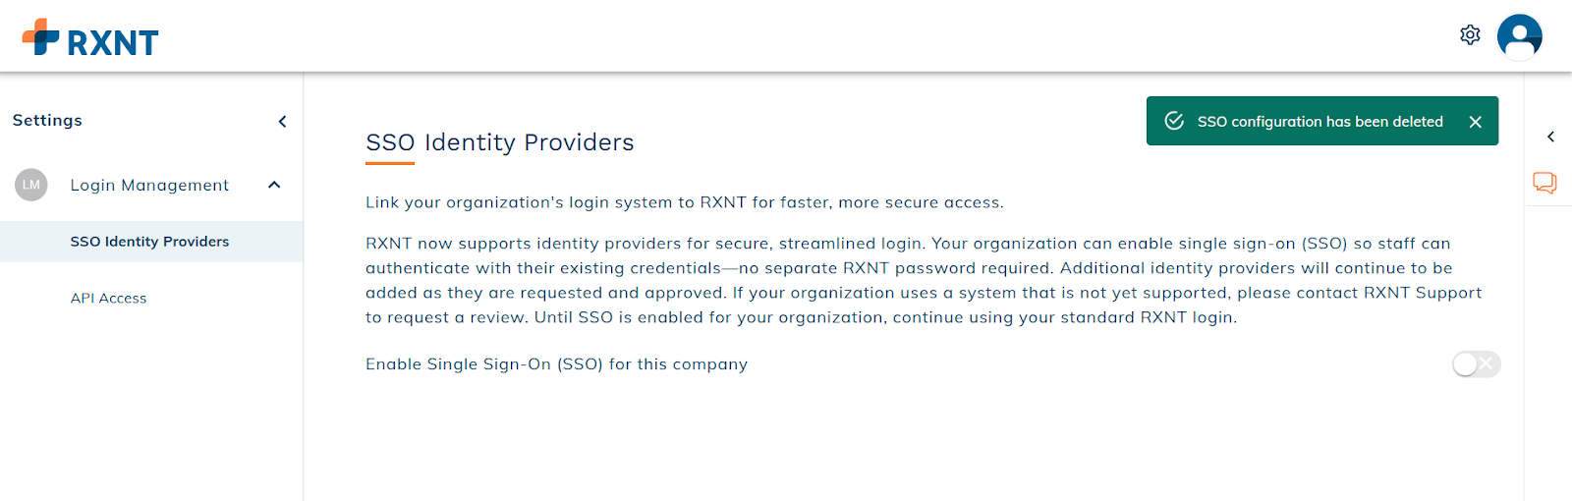
Task: Click the SSO Identity Providers page heading
Action: (499, 143)
